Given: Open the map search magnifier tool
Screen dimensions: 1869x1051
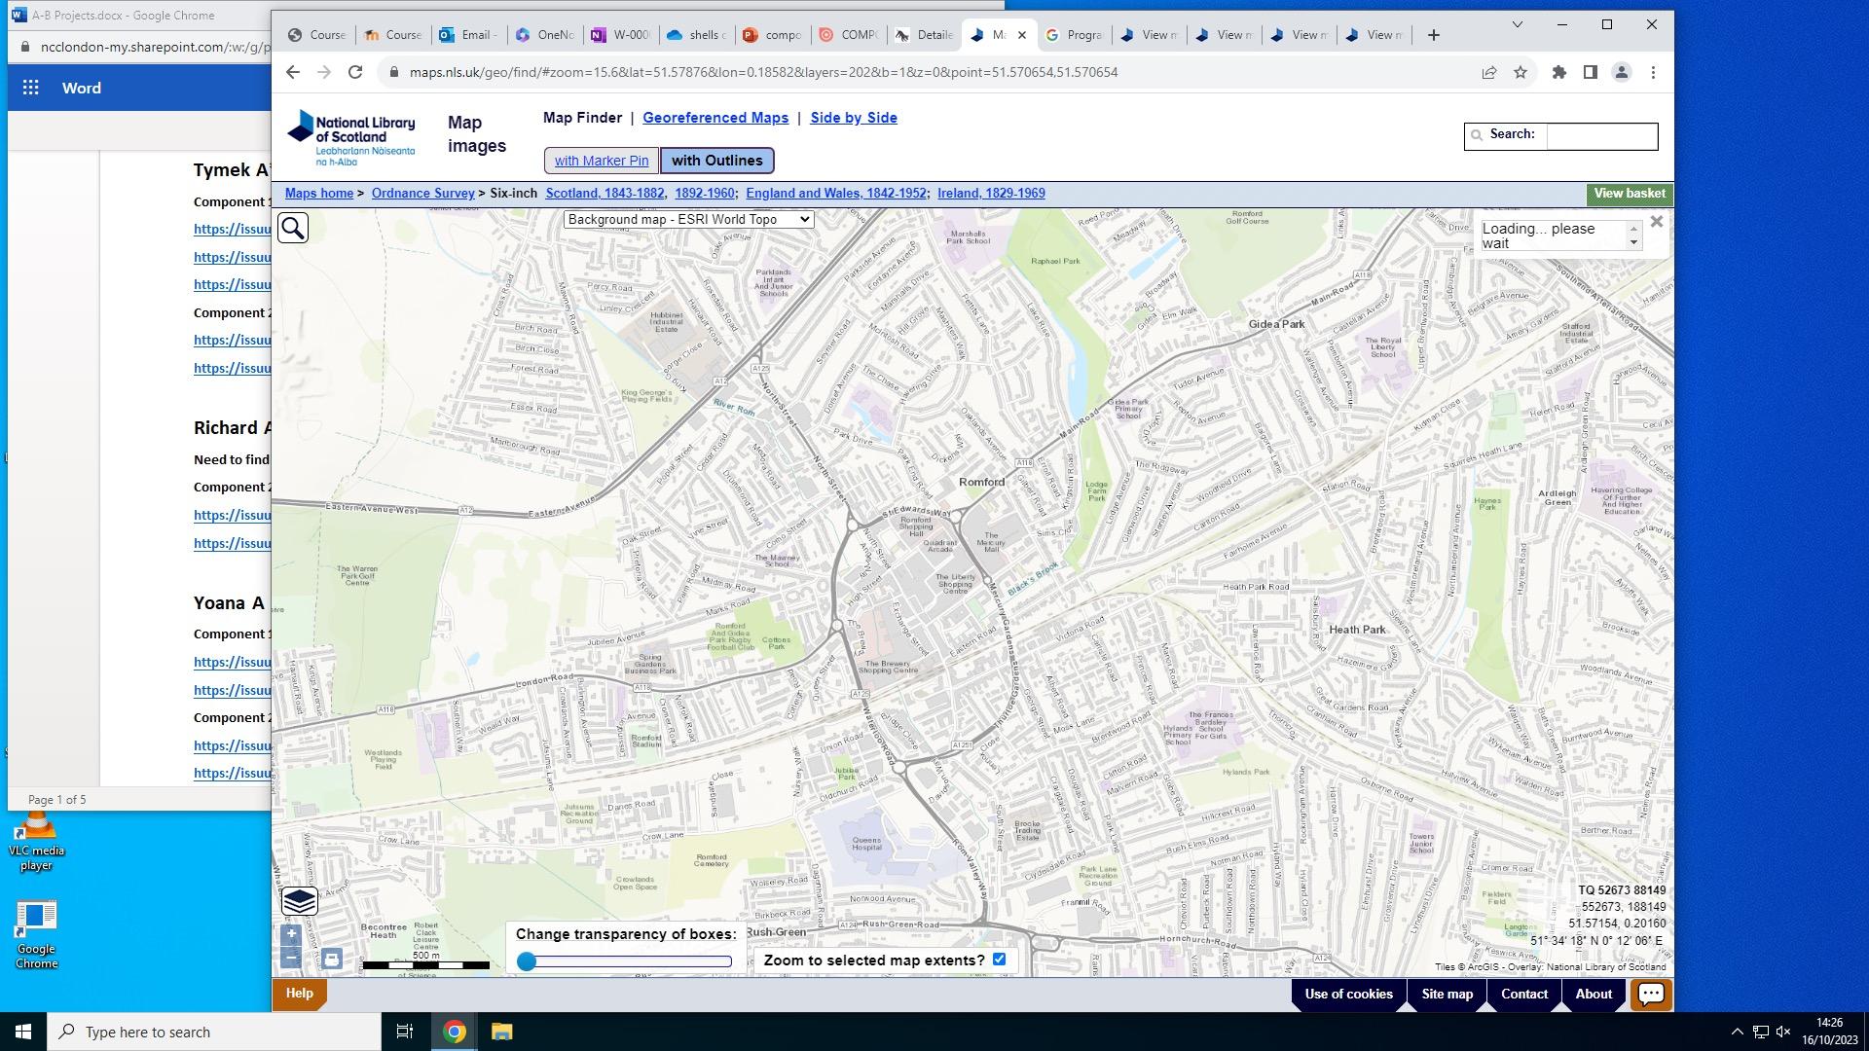Looking at the screenshot, I should (x=293, y=229).
